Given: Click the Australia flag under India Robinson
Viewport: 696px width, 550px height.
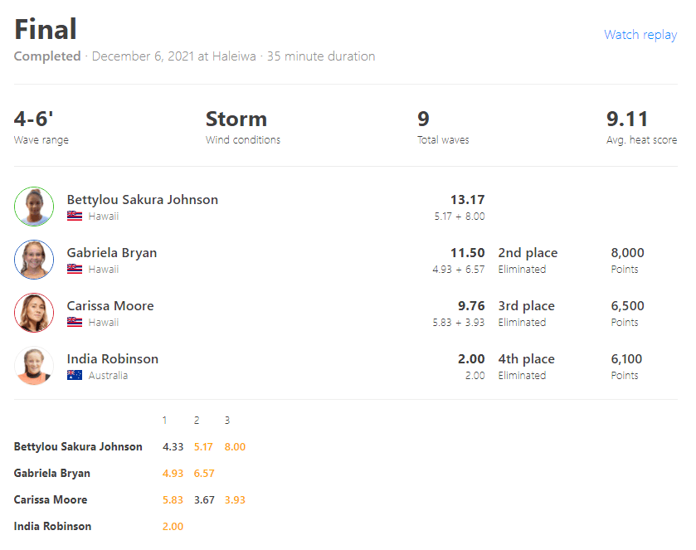Looking at the screenshot, I should [75, 376].
